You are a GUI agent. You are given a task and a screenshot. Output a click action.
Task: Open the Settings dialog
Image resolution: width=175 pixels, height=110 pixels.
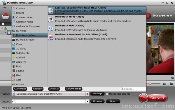97,93
